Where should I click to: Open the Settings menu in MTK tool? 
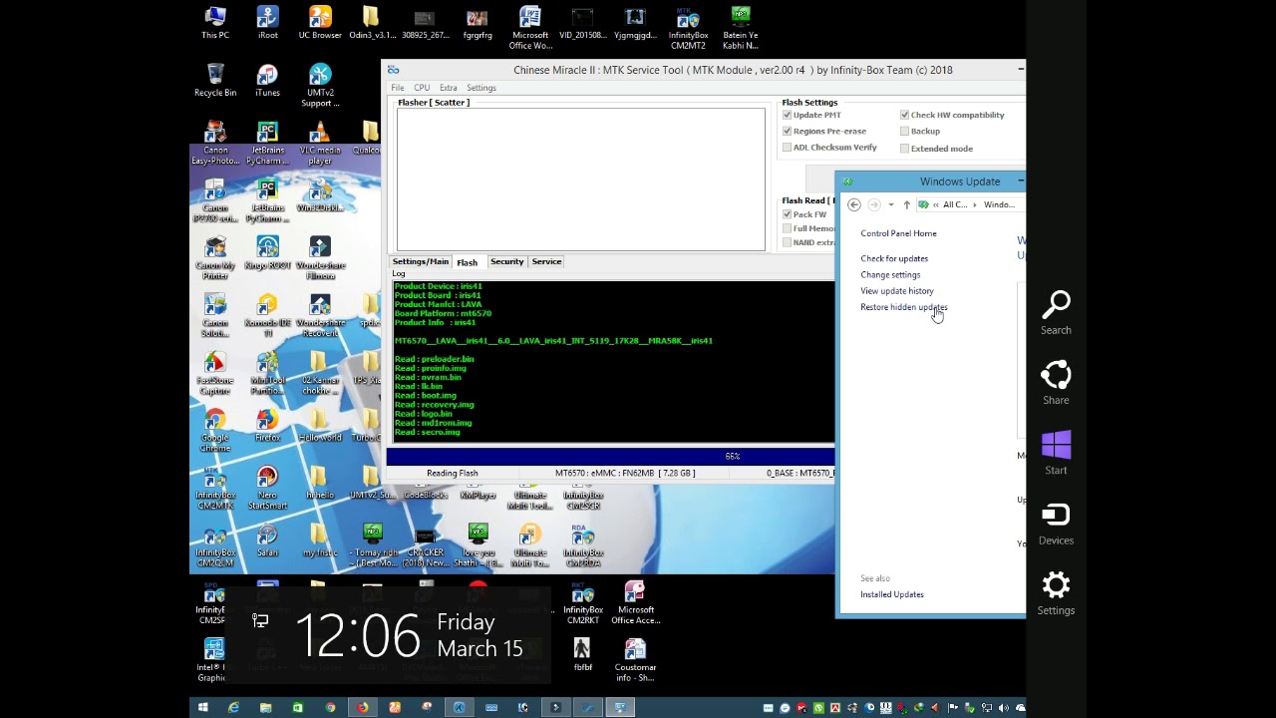pyautogui.click(x=480, y=88)
